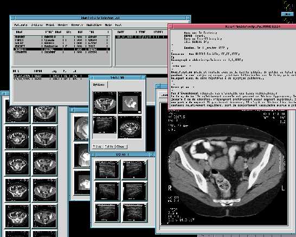Open the MultiView menu
The image size is (296, 237).
[x=94, y=25]
